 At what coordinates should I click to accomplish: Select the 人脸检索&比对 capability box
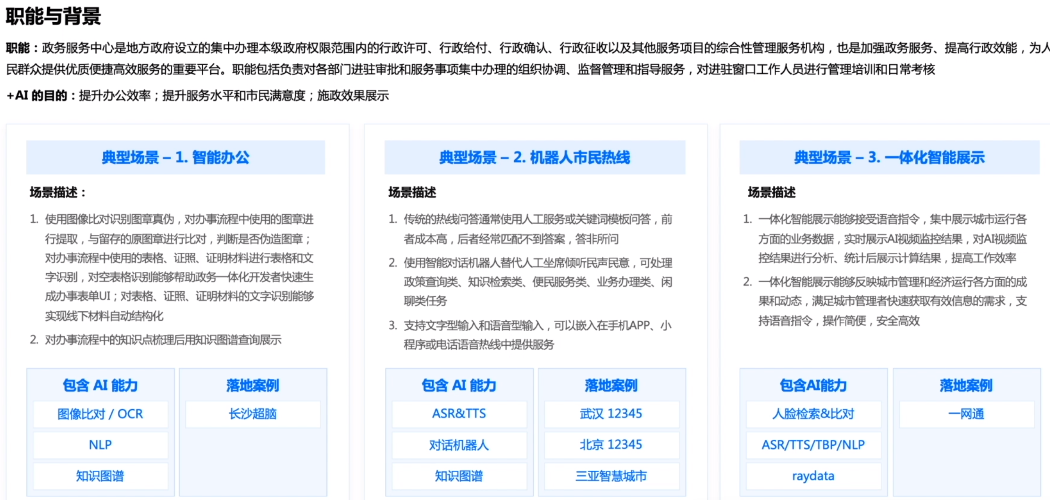[x=813, y=414]
